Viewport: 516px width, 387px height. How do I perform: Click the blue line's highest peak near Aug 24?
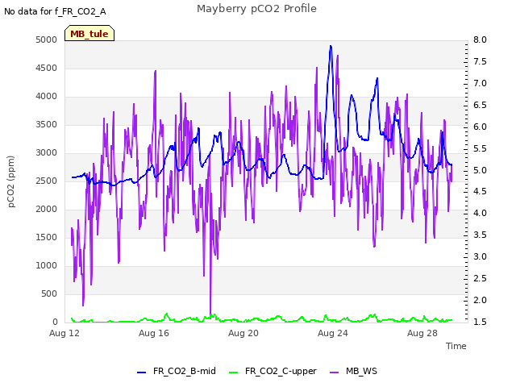331,47
